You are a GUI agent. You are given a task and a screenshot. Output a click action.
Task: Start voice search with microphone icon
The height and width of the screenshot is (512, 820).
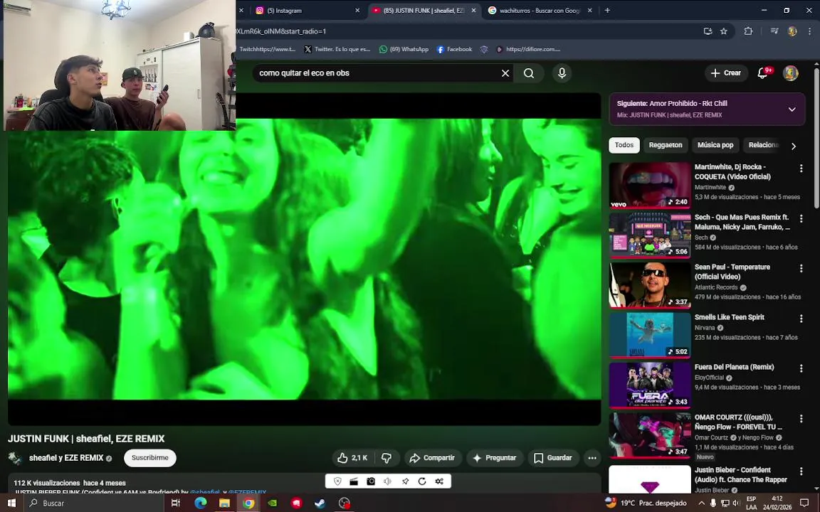[x=562, y=73]
